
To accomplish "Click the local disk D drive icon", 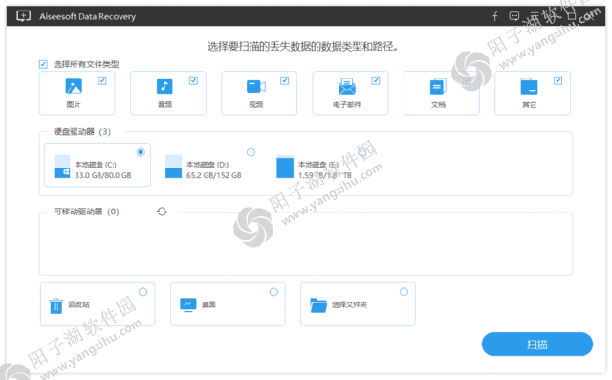I will [x=173, y=167].
